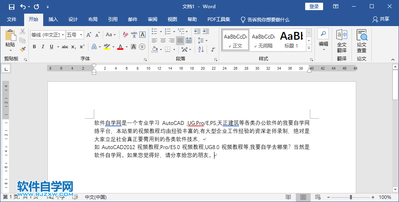
Task: Click the Save icon in title bar
Action: [x=11, y=7]
